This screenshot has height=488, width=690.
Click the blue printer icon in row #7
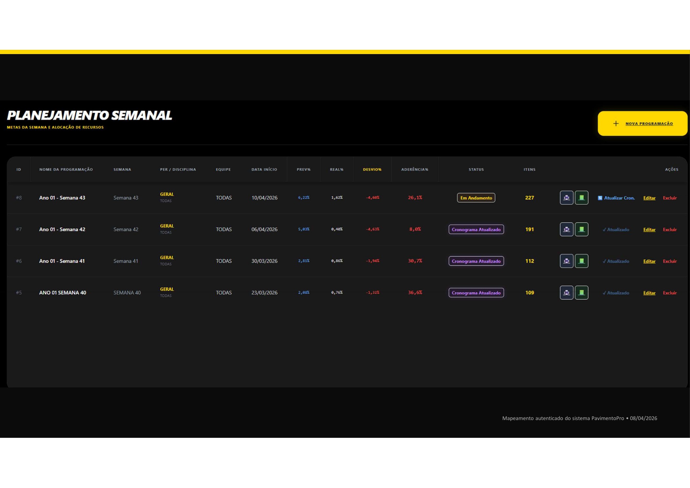pos(566,229)
